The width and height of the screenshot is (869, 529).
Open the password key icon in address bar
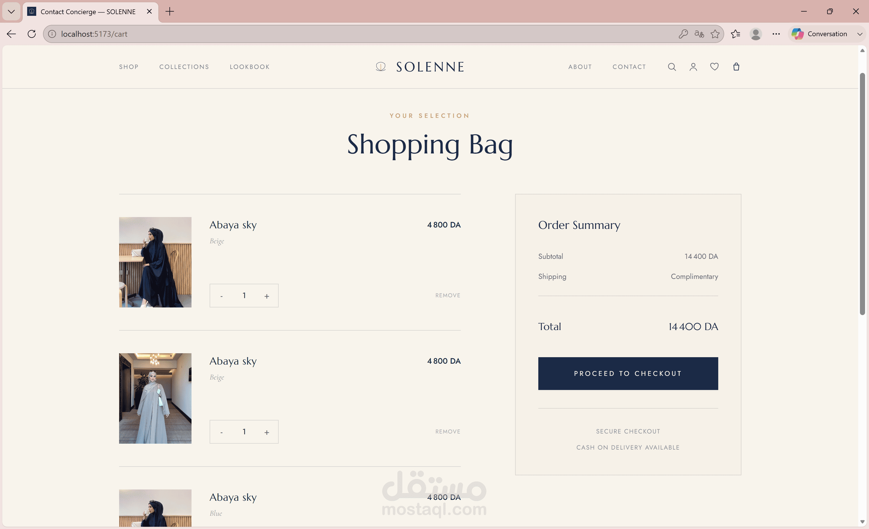click(x=683, y=34)
